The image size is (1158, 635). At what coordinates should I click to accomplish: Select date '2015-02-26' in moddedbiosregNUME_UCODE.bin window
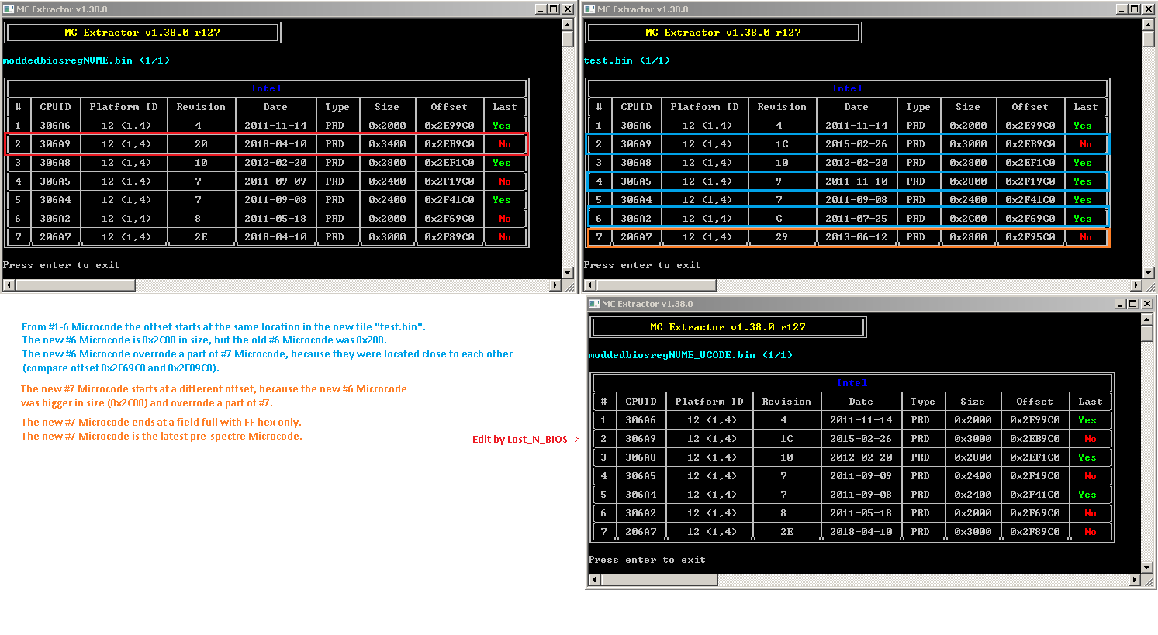(861, 439)
